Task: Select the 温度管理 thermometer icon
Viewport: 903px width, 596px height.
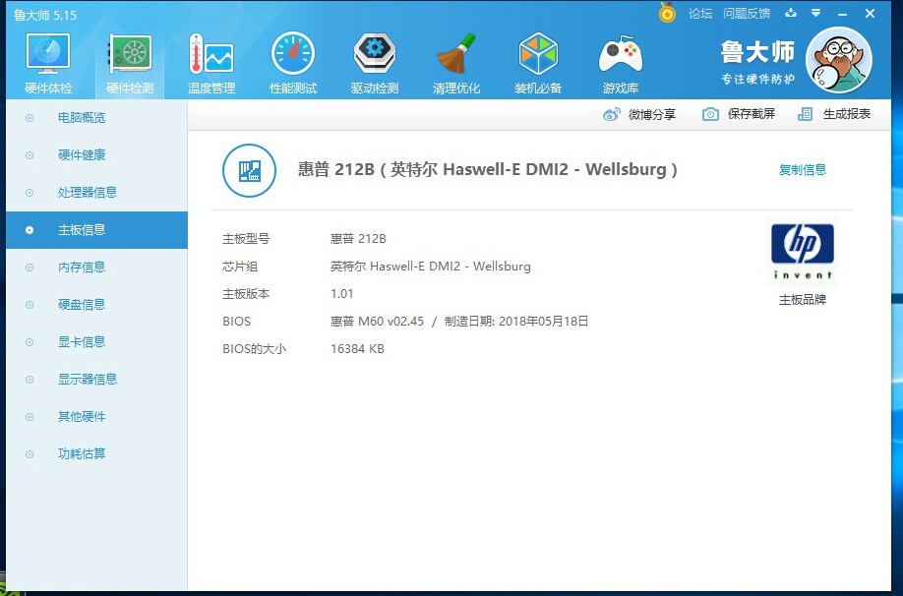Action: point(211,53)
